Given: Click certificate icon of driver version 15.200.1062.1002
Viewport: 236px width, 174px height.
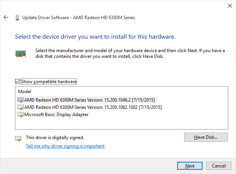Looking at the screenshot, I should (x=20, y=107).
